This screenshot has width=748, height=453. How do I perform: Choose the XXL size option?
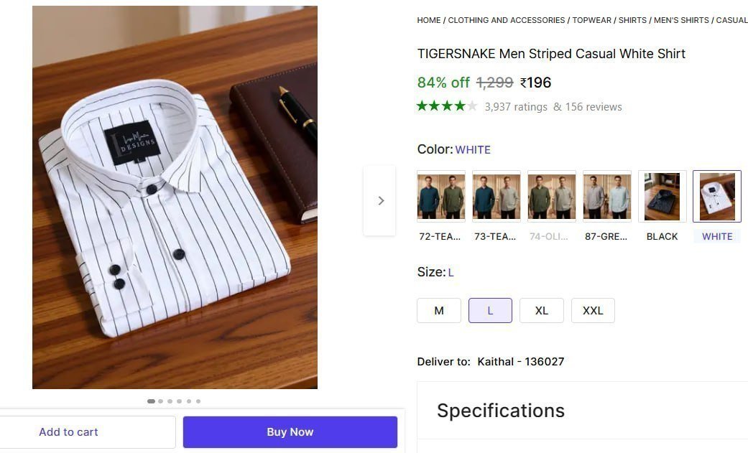tap(593, 310)
